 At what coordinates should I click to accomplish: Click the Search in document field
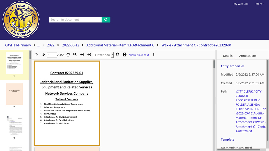click(x=75, y=20)
